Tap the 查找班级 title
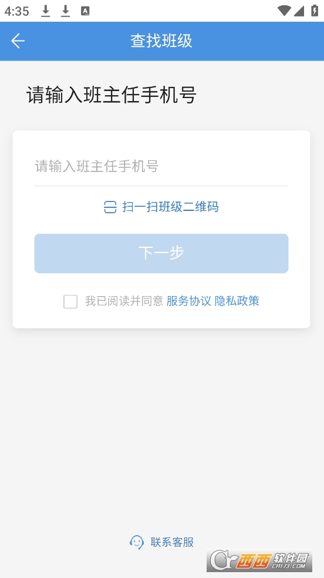 tap(161, 41)
